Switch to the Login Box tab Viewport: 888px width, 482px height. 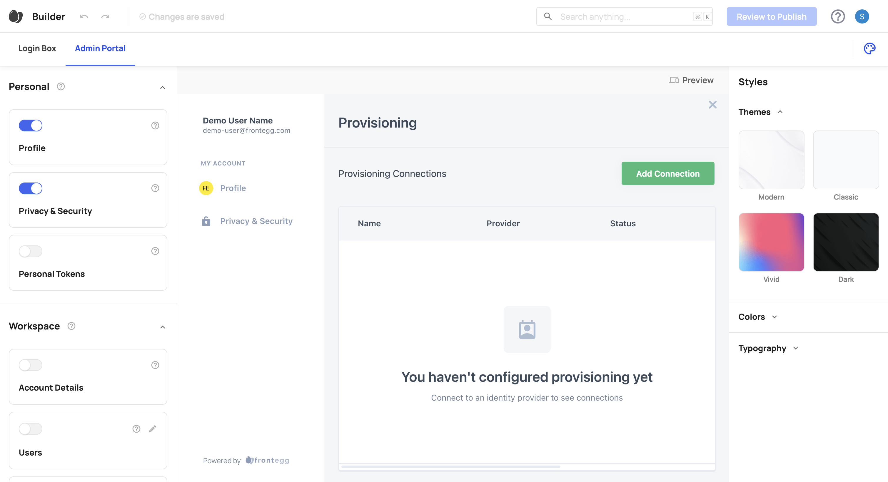tap(37, 48)
